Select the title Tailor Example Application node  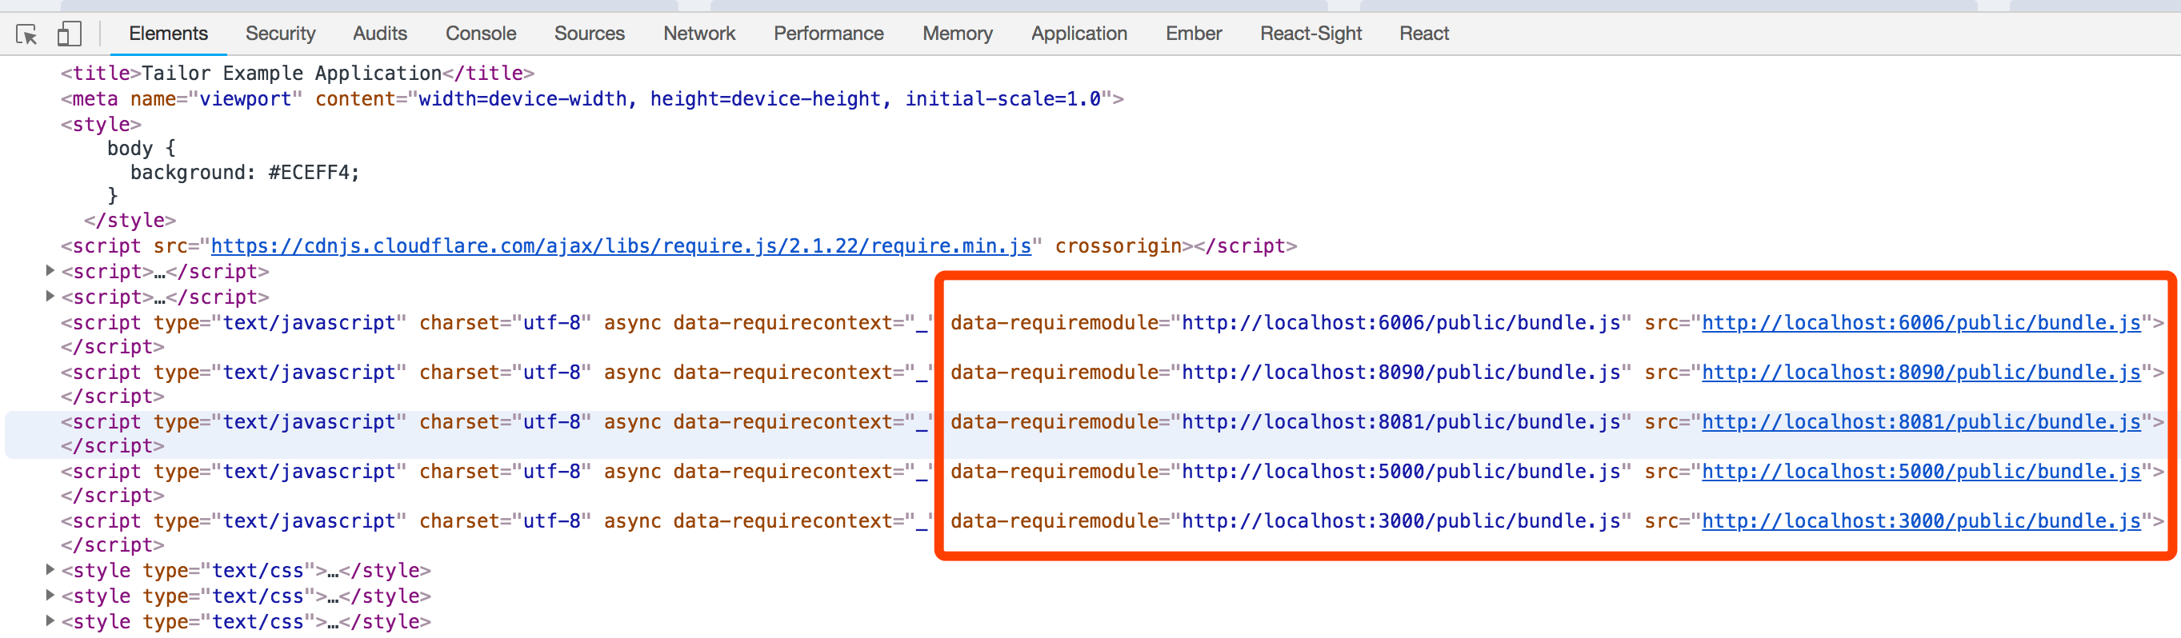[297, 74]
